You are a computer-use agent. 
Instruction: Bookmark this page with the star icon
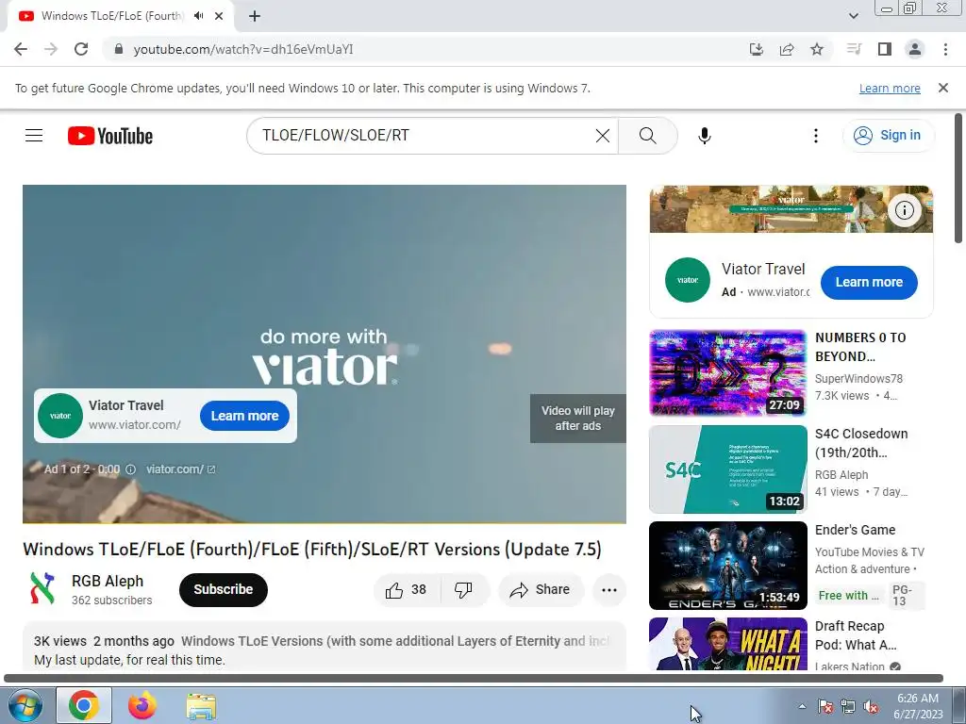click(x=817, y=49)
